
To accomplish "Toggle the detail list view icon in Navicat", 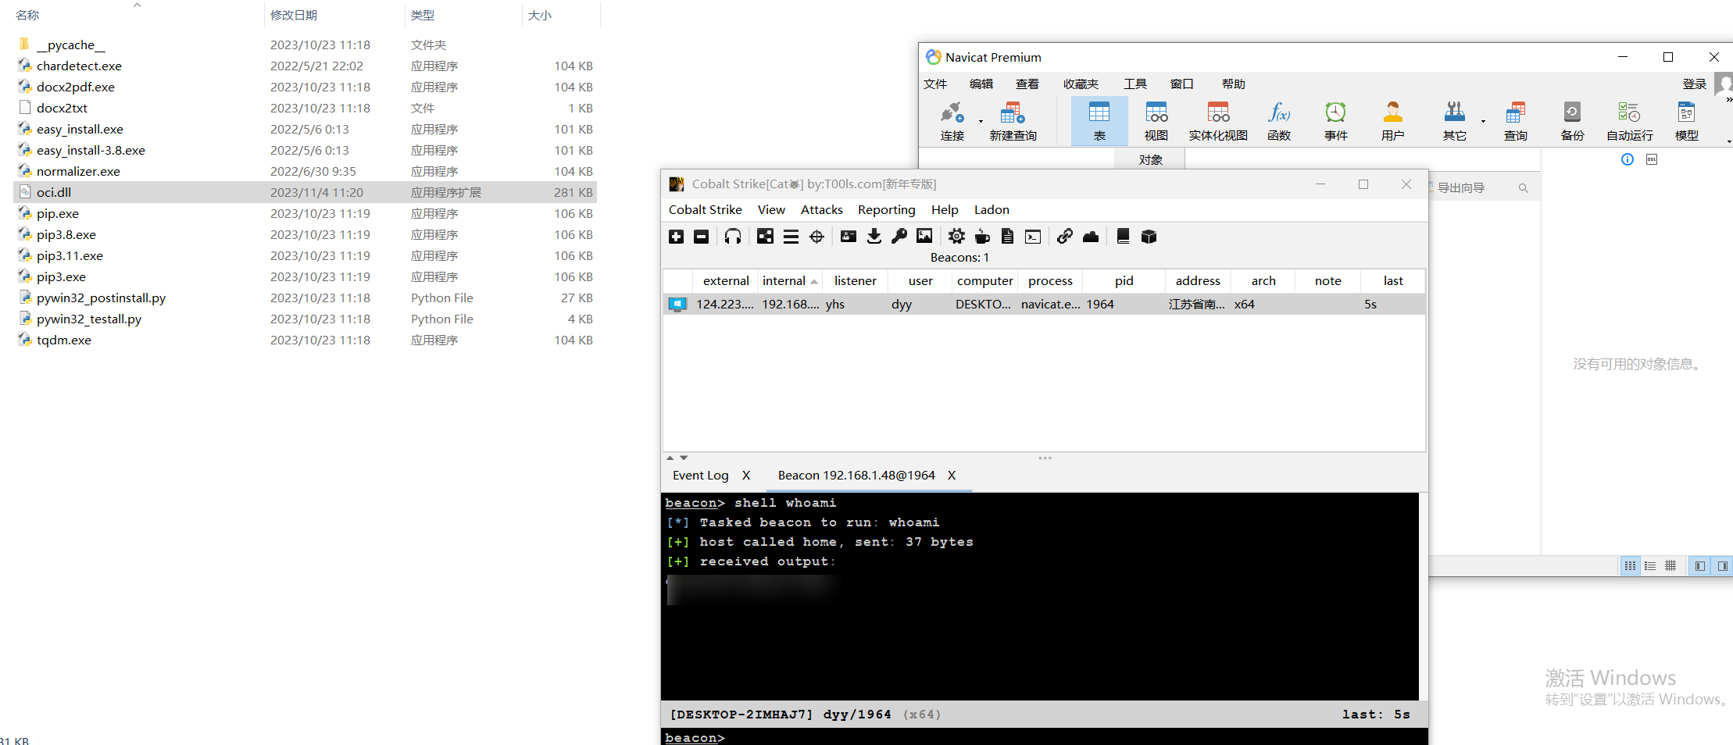I will tap(1650, 566).
